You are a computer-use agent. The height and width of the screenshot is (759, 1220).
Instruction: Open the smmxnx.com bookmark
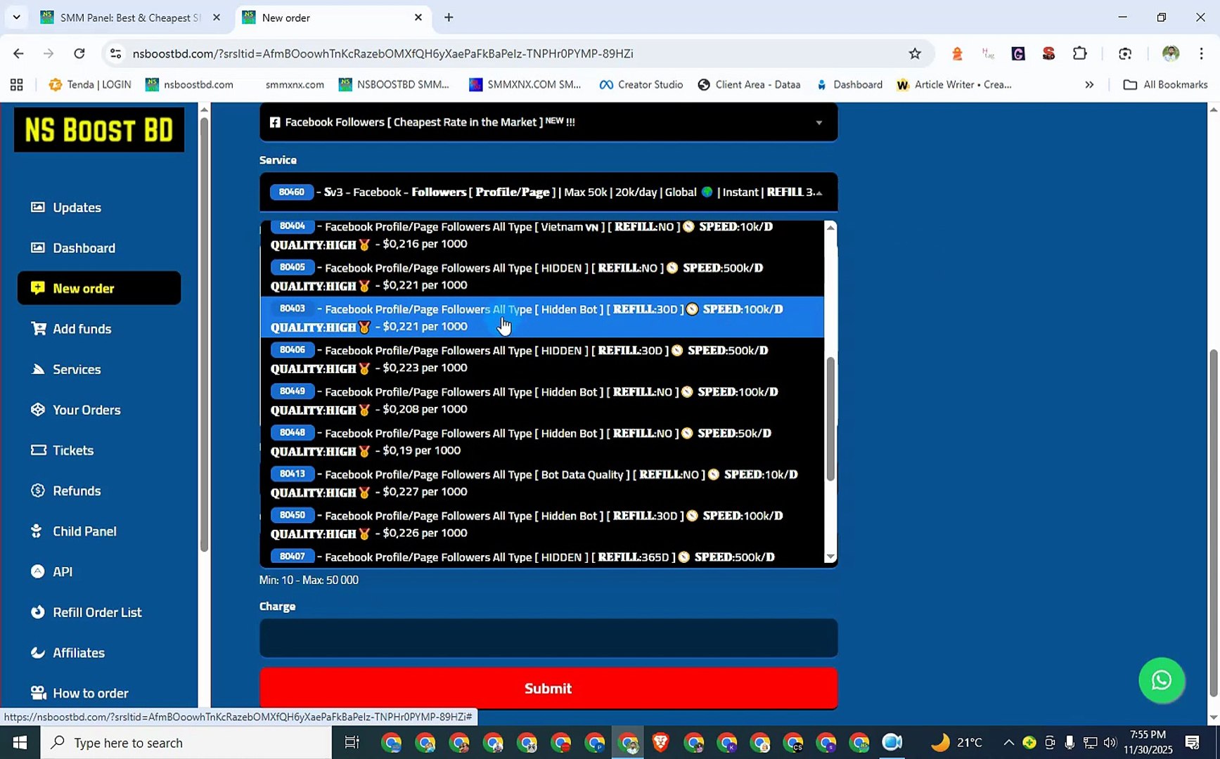coord(294,84)
